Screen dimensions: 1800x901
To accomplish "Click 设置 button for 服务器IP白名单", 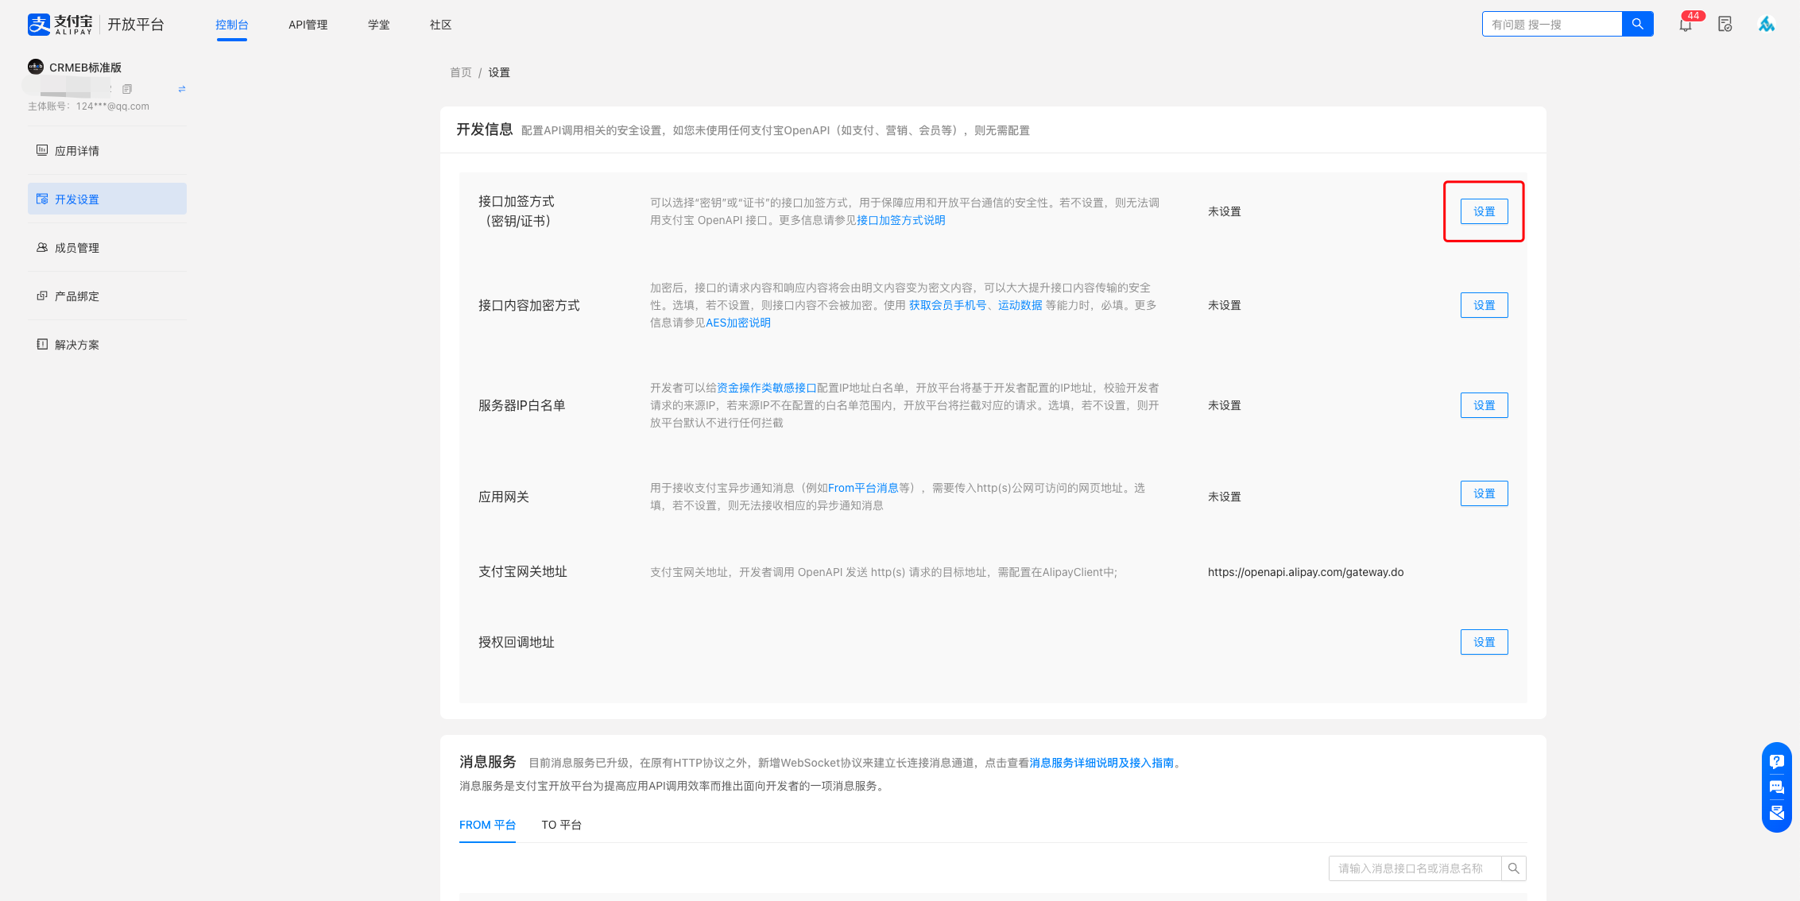I will coord(1484,405).
